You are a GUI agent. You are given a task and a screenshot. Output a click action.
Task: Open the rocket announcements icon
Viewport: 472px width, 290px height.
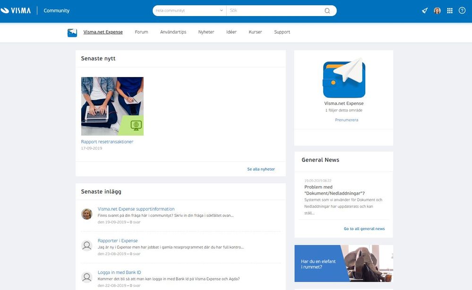click(424, 11)
